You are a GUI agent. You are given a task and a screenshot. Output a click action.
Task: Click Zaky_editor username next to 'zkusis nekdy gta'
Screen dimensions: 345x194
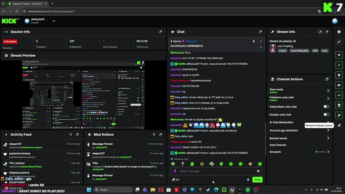click(x=181, y=97)
